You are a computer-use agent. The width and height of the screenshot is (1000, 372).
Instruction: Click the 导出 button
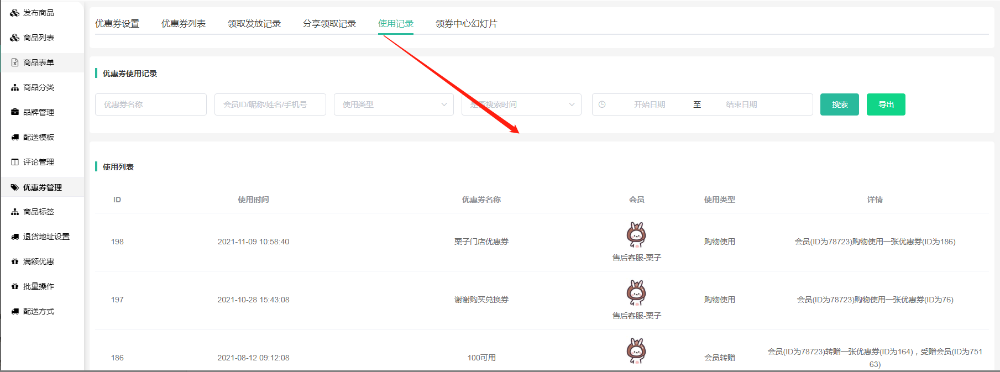coord(886,104)
